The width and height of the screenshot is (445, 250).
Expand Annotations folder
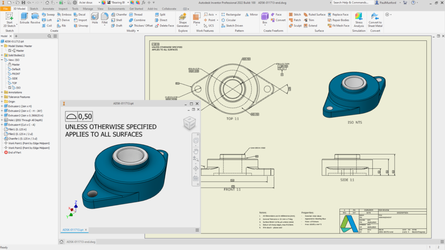[x=2, y=92]
